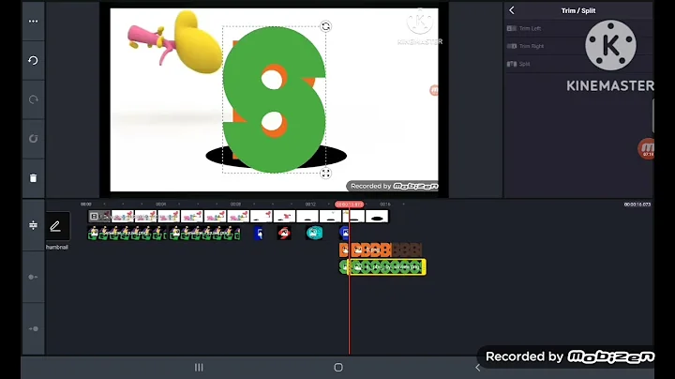This screenshot has height=379, width=675.
Task: Click the red playhead time marker
Action: coord(349,205)
